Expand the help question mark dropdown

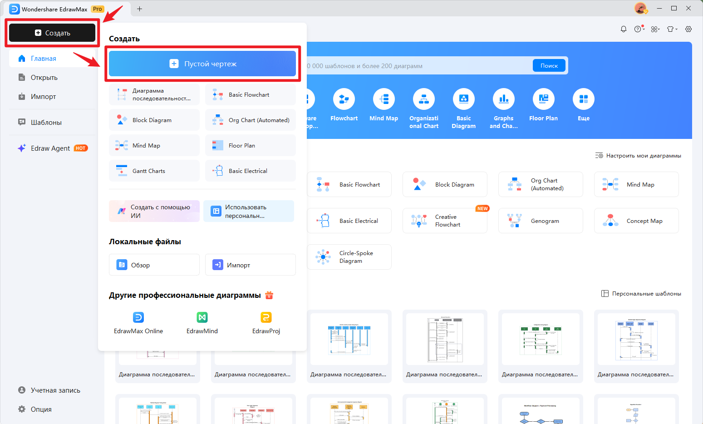click(x=639, y=29)
